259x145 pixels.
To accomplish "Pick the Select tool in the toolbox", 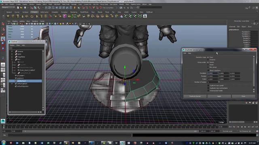I will click(3, 24).
